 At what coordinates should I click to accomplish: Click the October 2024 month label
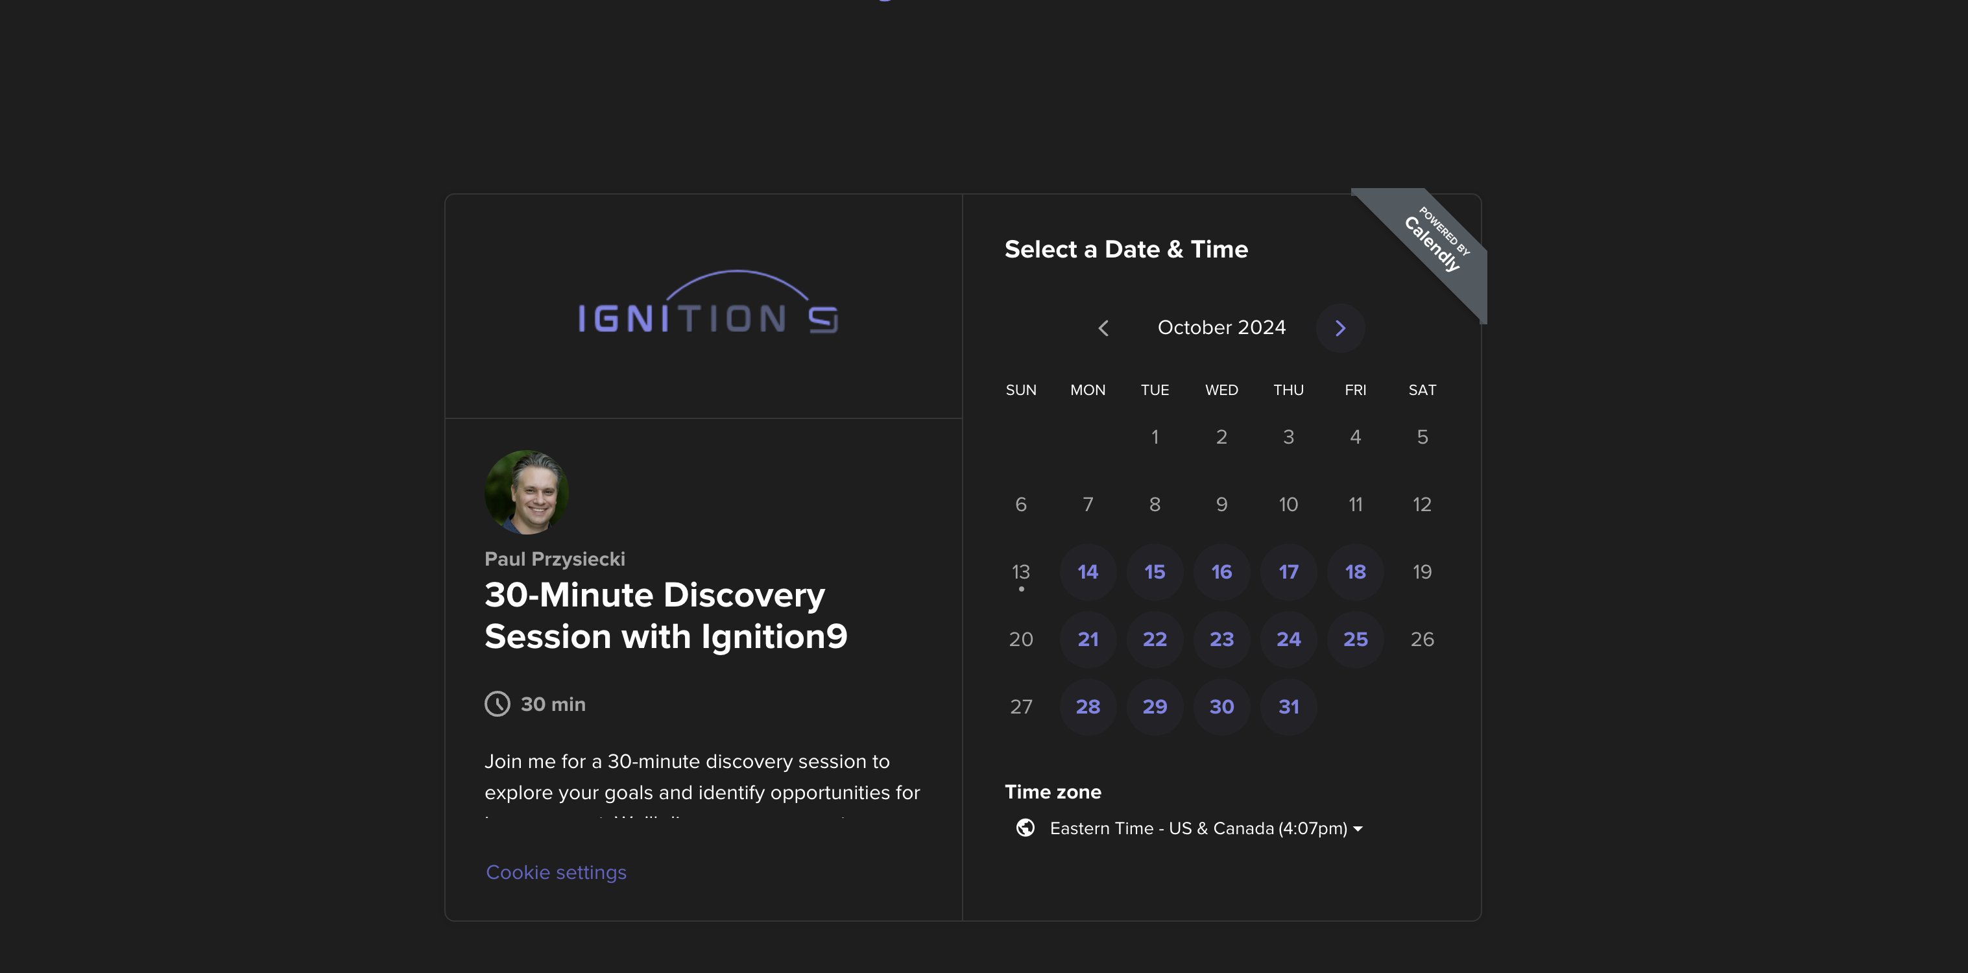coord(1221,328)
